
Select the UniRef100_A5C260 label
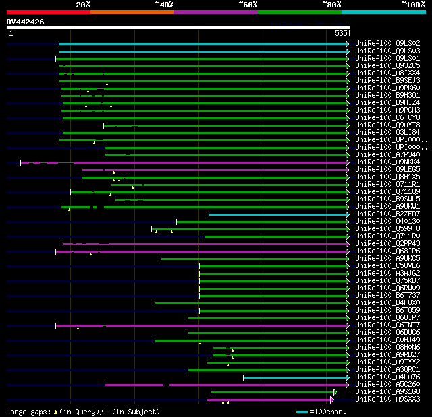(387, 385)
